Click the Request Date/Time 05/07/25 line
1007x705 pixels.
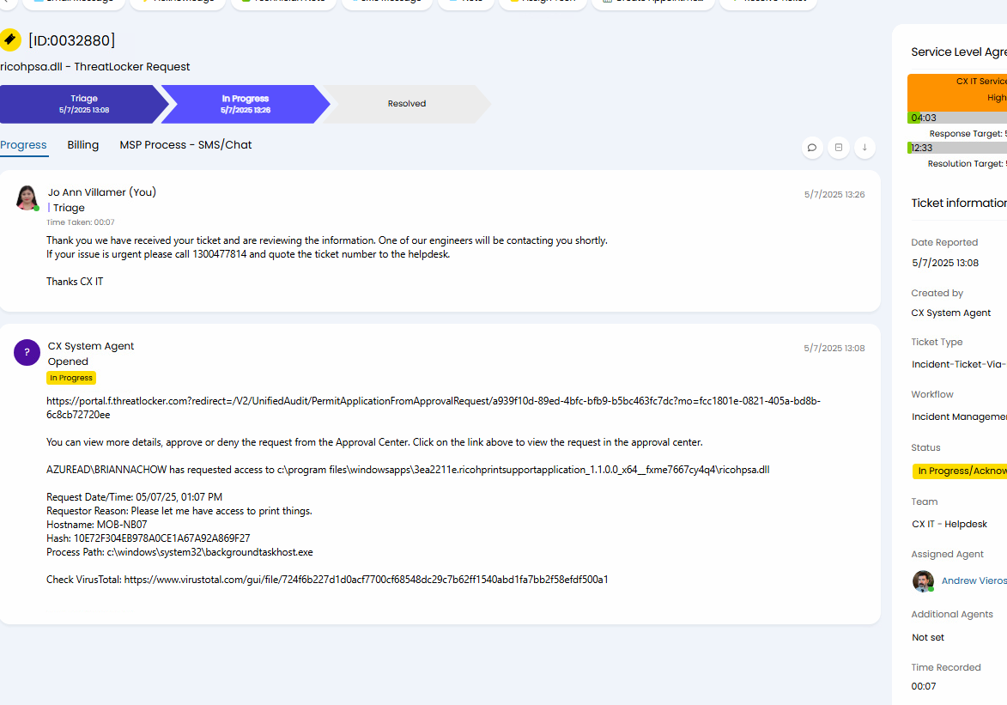click(134, 497)
